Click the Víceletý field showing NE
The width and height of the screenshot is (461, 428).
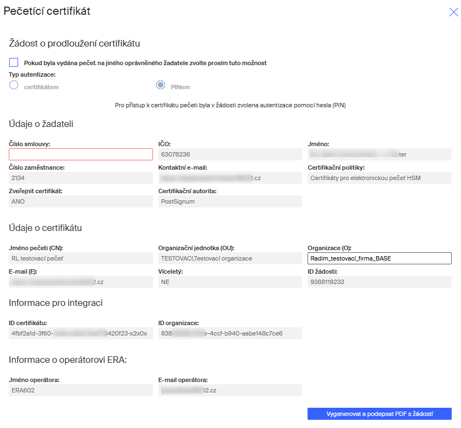[230, 282]
